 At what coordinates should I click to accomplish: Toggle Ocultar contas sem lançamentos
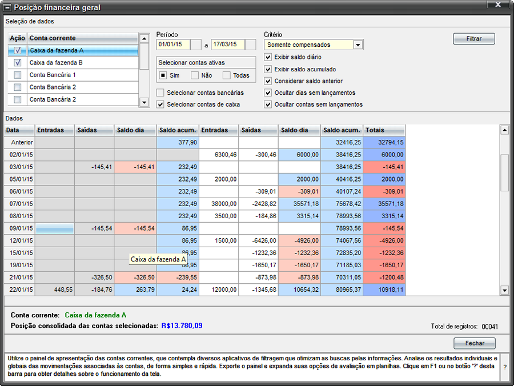coord(268,104)
